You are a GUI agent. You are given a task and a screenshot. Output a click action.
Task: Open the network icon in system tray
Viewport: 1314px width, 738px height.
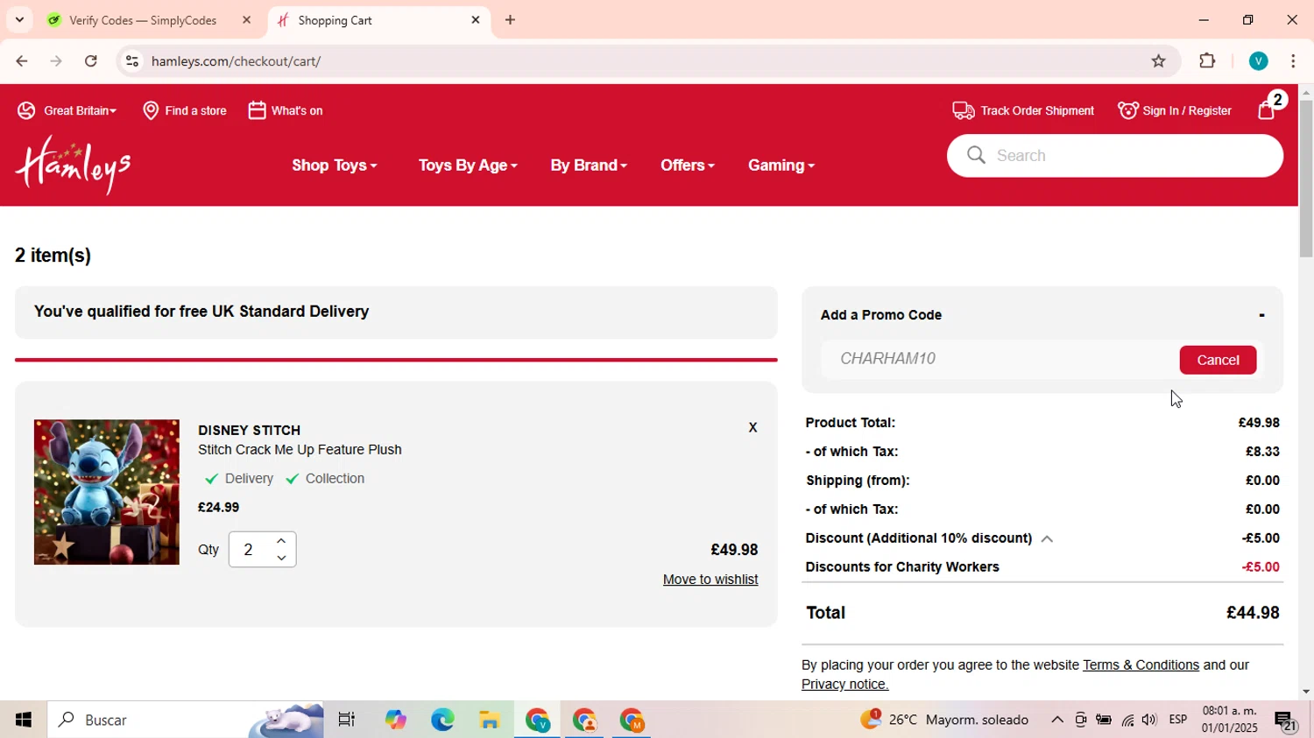click(x=1127, y=720)
